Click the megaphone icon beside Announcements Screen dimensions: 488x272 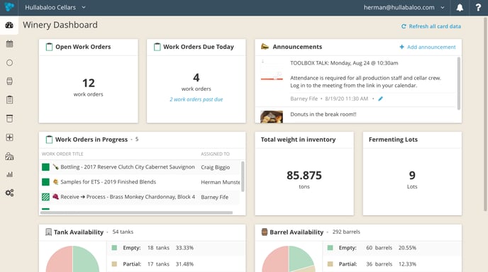[x=265, y=47]
